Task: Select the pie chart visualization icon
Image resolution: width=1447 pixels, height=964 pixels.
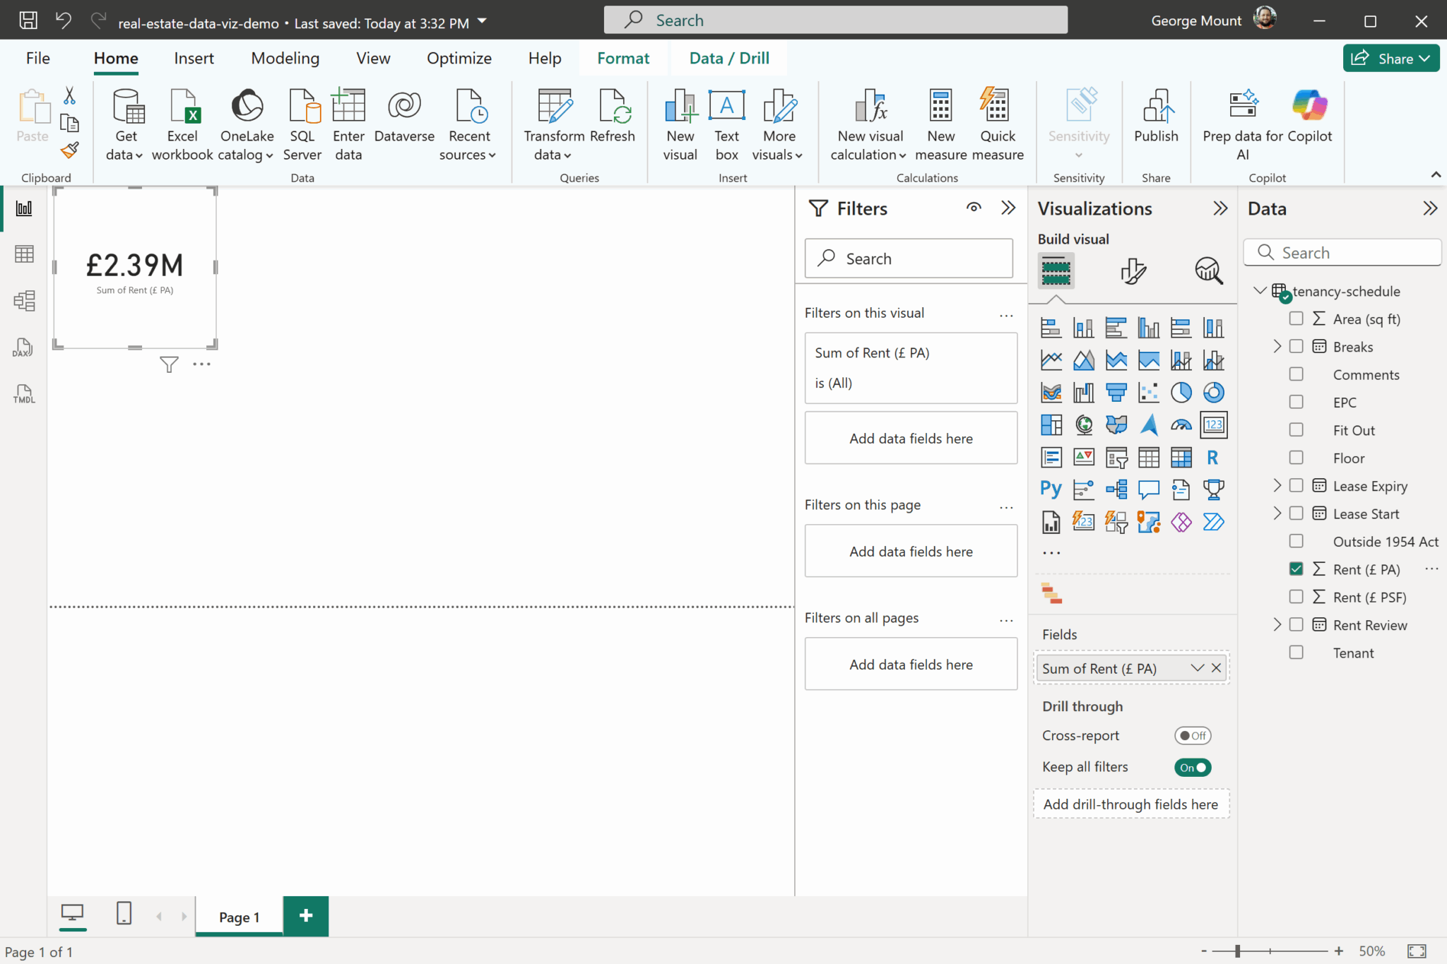Action: tap(1181, 392)
